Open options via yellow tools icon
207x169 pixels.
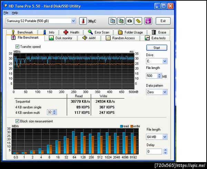click(x=138, y=21)
